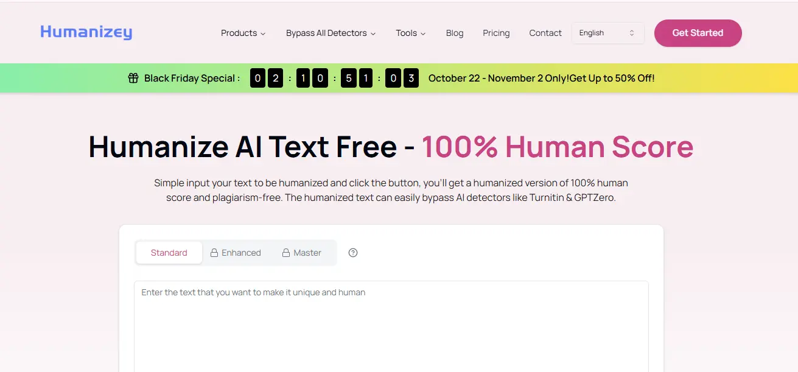Open the Contact page link
Image resolution: width=798 pixels, height=372 pixels.
545,33
